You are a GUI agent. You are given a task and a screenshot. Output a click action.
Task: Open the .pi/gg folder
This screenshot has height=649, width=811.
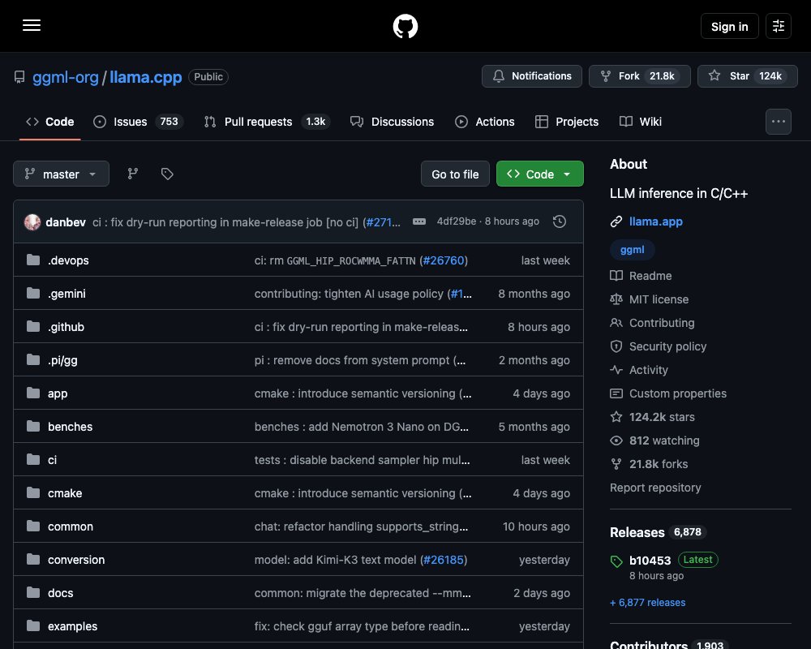point(62,360)
